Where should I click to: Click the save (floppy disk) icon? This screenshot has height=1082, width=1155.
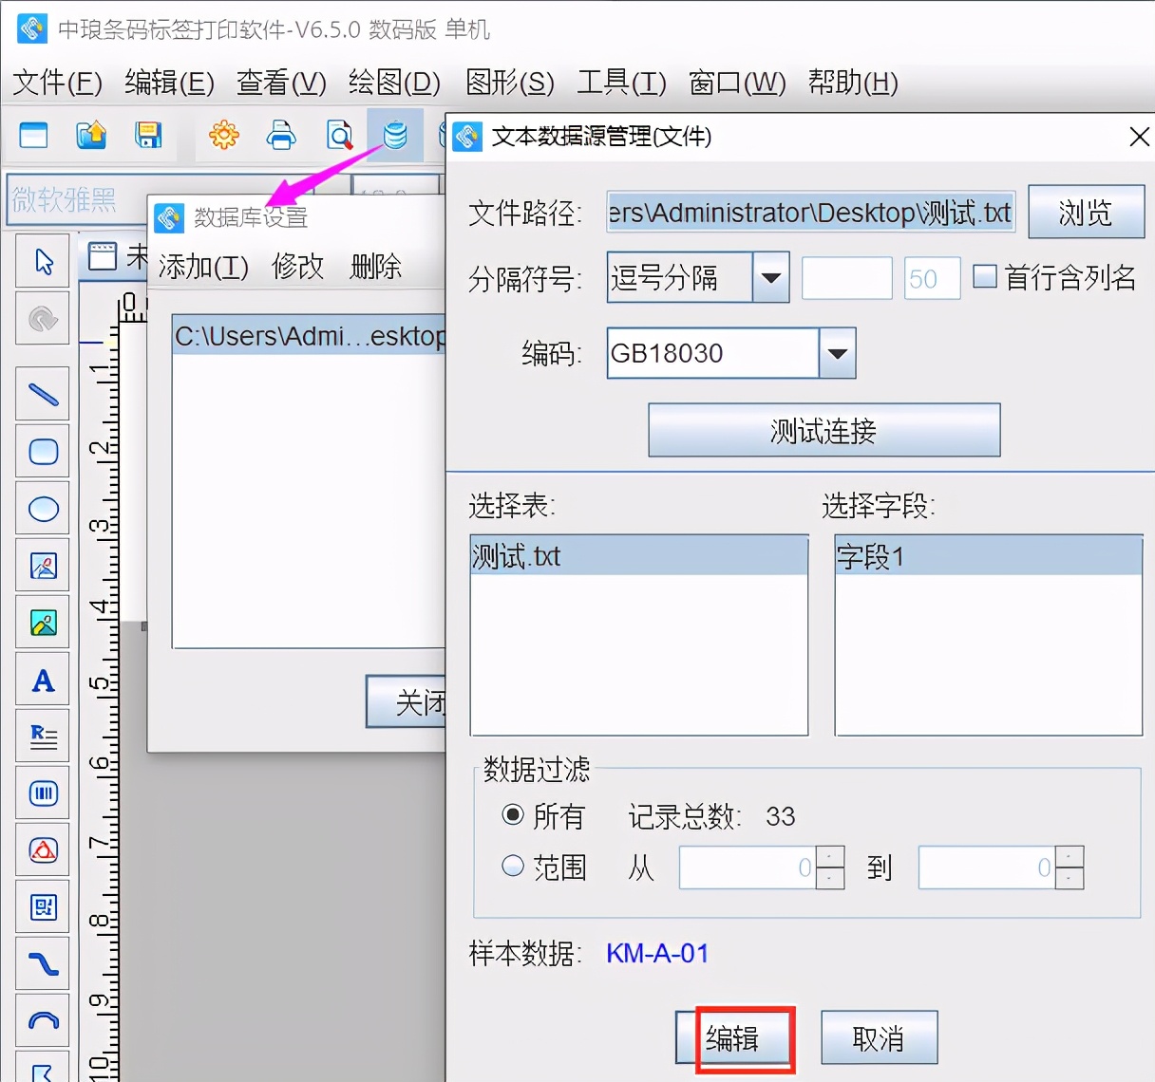click(148, 136)
